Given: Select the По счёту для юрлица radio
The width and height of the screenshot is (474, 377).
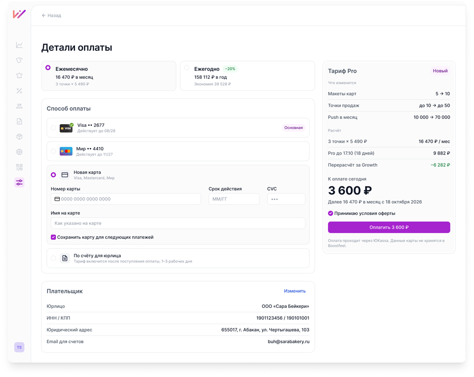Looking at the screenshot, I should click(x=53, y=258).
